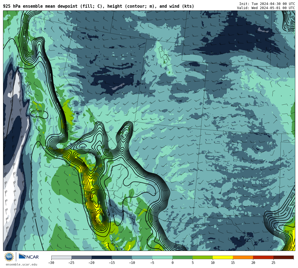Open the ensemble.ucar.edu link text
The width and height of the screenshot is (298, 268).
click(22, 264)
